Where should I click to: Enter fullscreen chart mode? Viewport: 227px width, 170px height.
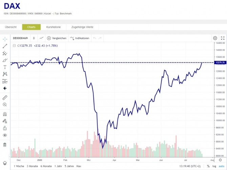click(x=223, y=38)
